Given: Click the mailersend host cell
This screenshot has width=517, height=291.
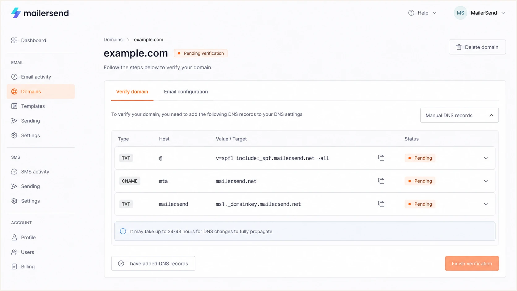Looking at the screenshot, I should 173,204.
